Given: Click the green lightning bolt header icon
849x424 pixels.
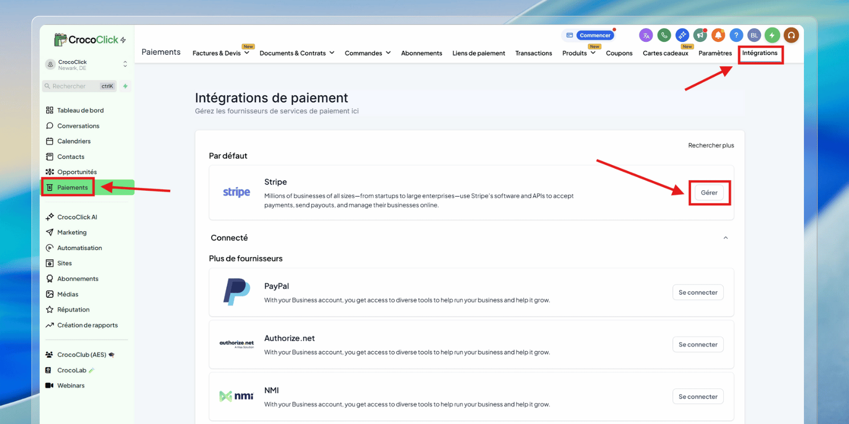Looking at the screenshot, I should click(x=772, y=36).
